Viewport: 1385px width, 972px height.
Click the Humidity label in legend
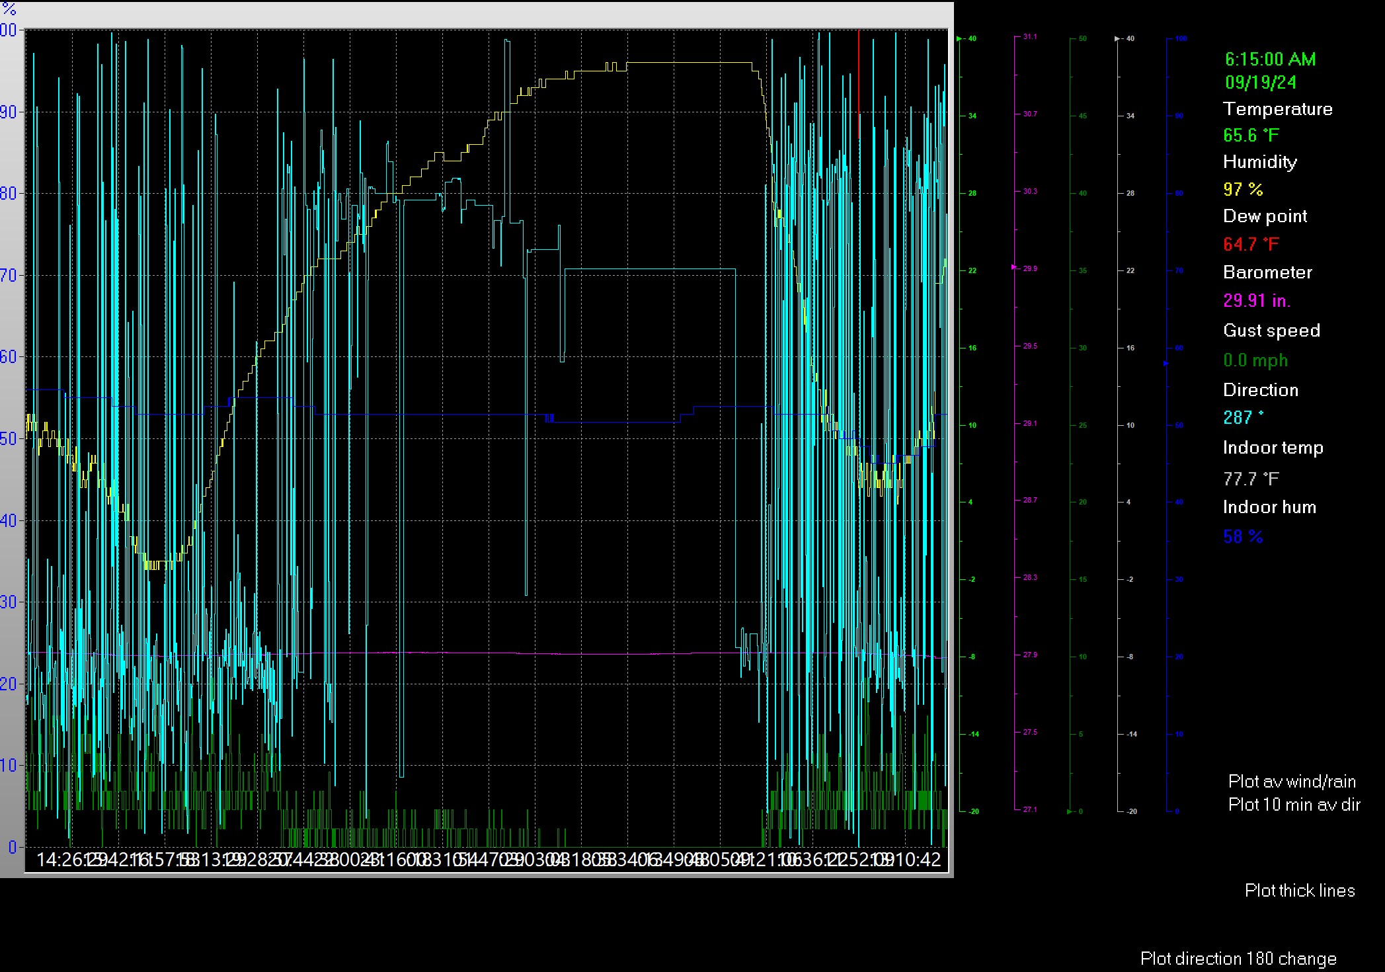pos(1259,162)
